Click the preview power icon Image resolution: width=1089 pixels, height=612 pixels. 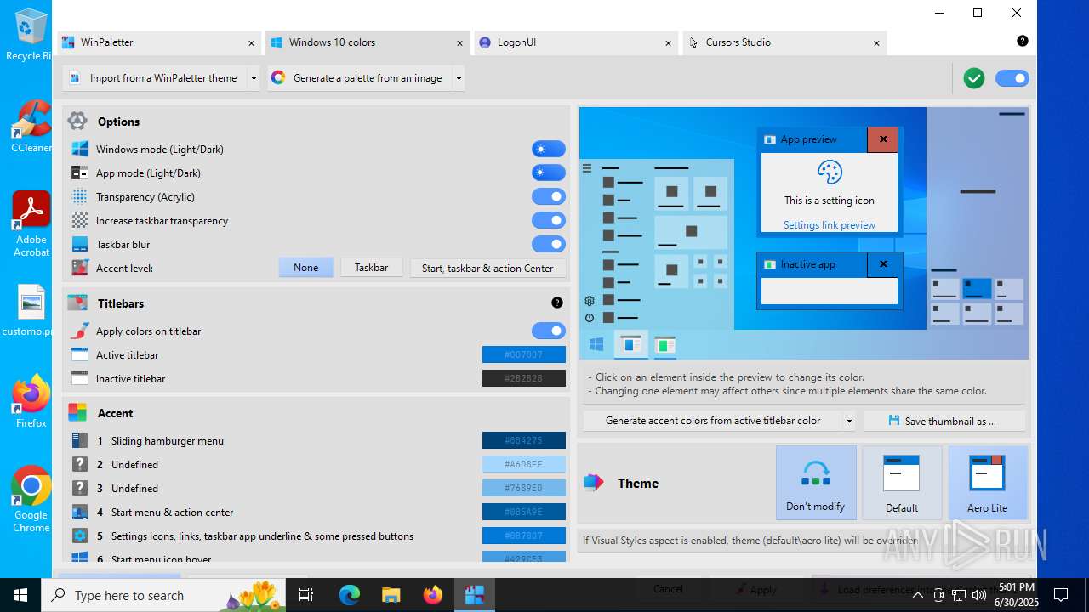(x=589, y=318)
